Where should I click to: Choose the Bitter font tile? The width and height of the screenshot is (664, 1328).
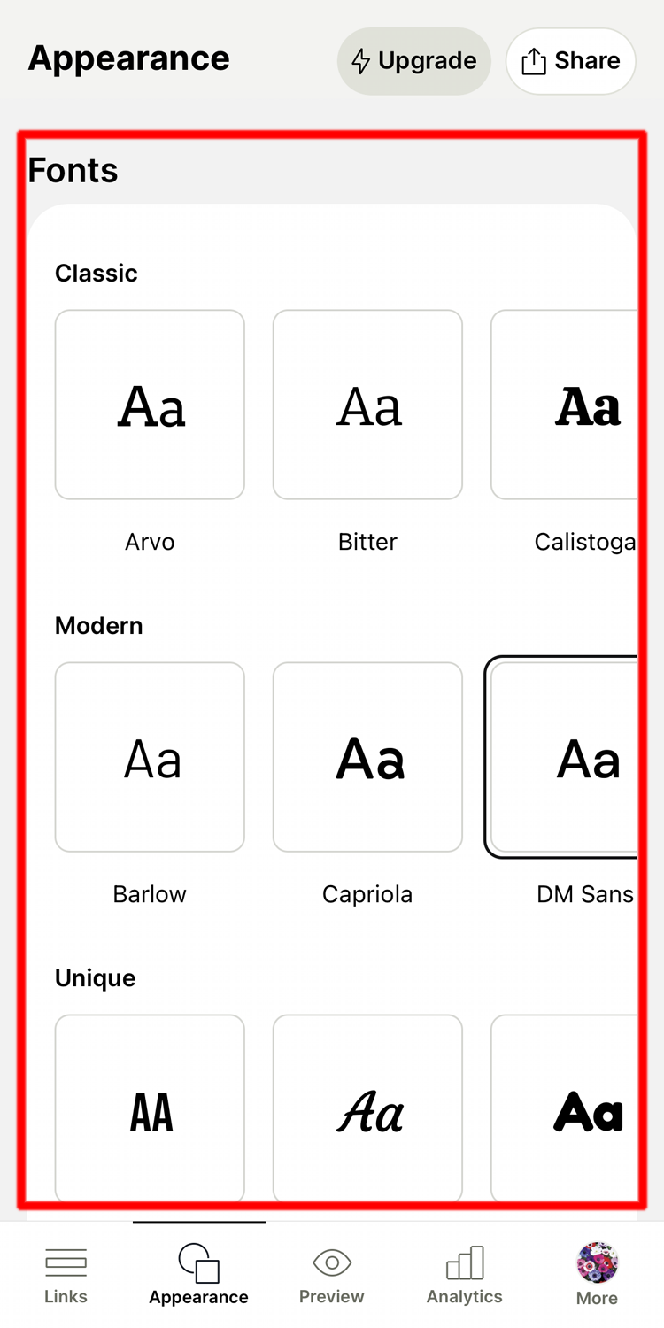(x=367, y=405)
